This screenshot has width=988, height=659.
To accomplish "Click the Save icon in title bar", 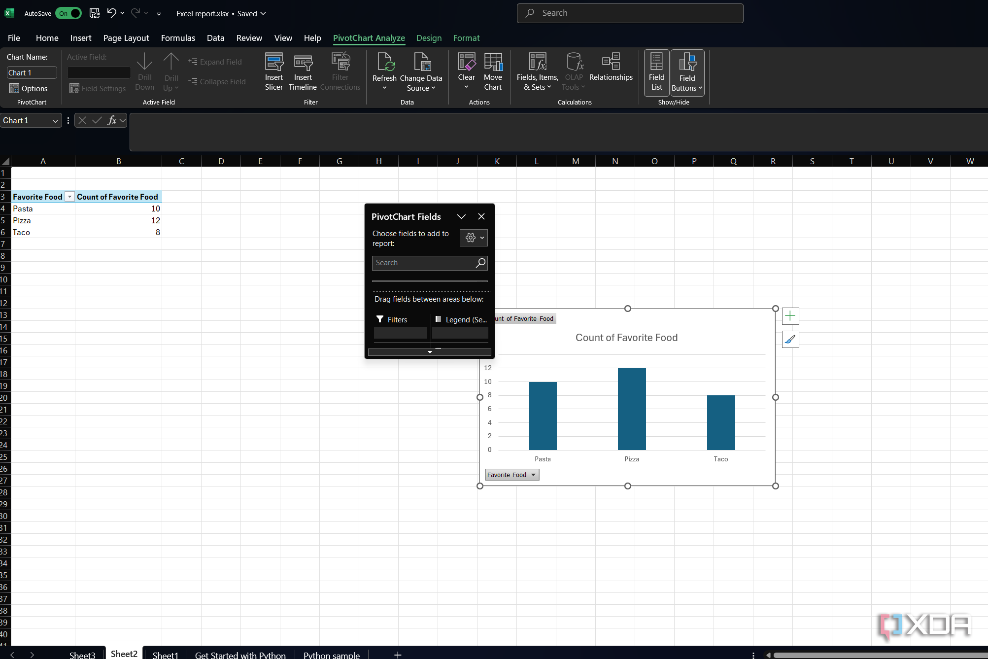I will click(x=95, y=13).
